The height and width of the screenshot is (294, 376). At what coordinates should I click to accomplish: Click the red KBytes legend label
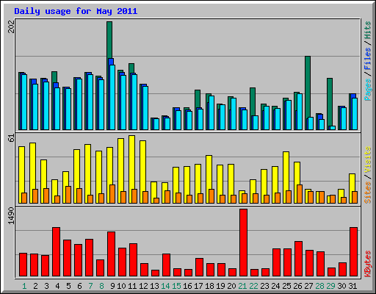click(x=368, y=264)
